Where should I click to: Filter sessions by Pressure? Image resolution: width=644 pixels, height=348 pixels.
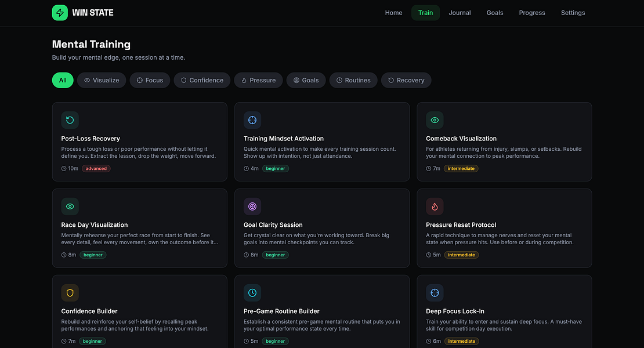click(x=258, y=80)
